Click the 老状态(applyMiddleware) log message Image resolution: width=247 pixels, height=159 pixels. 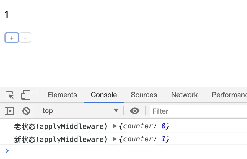click(x=61, y=126)
